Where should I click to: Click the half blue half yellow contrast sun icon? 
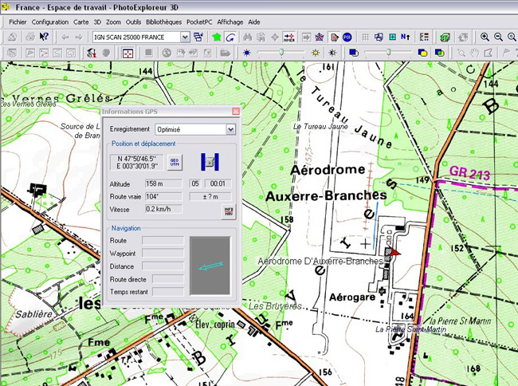pos(332,53)
